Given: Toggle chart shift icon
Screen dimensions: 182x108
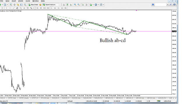Looking at the screenshot, I should [x=86, y=5].
